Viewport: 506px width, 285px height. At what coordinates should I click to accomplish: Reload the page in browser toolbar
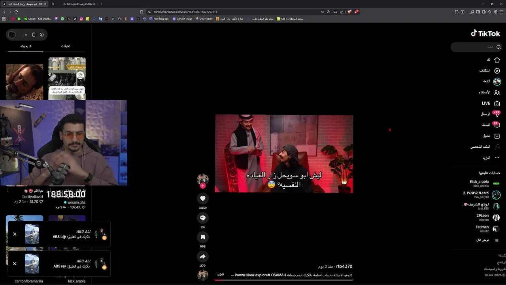pos(16,12)
